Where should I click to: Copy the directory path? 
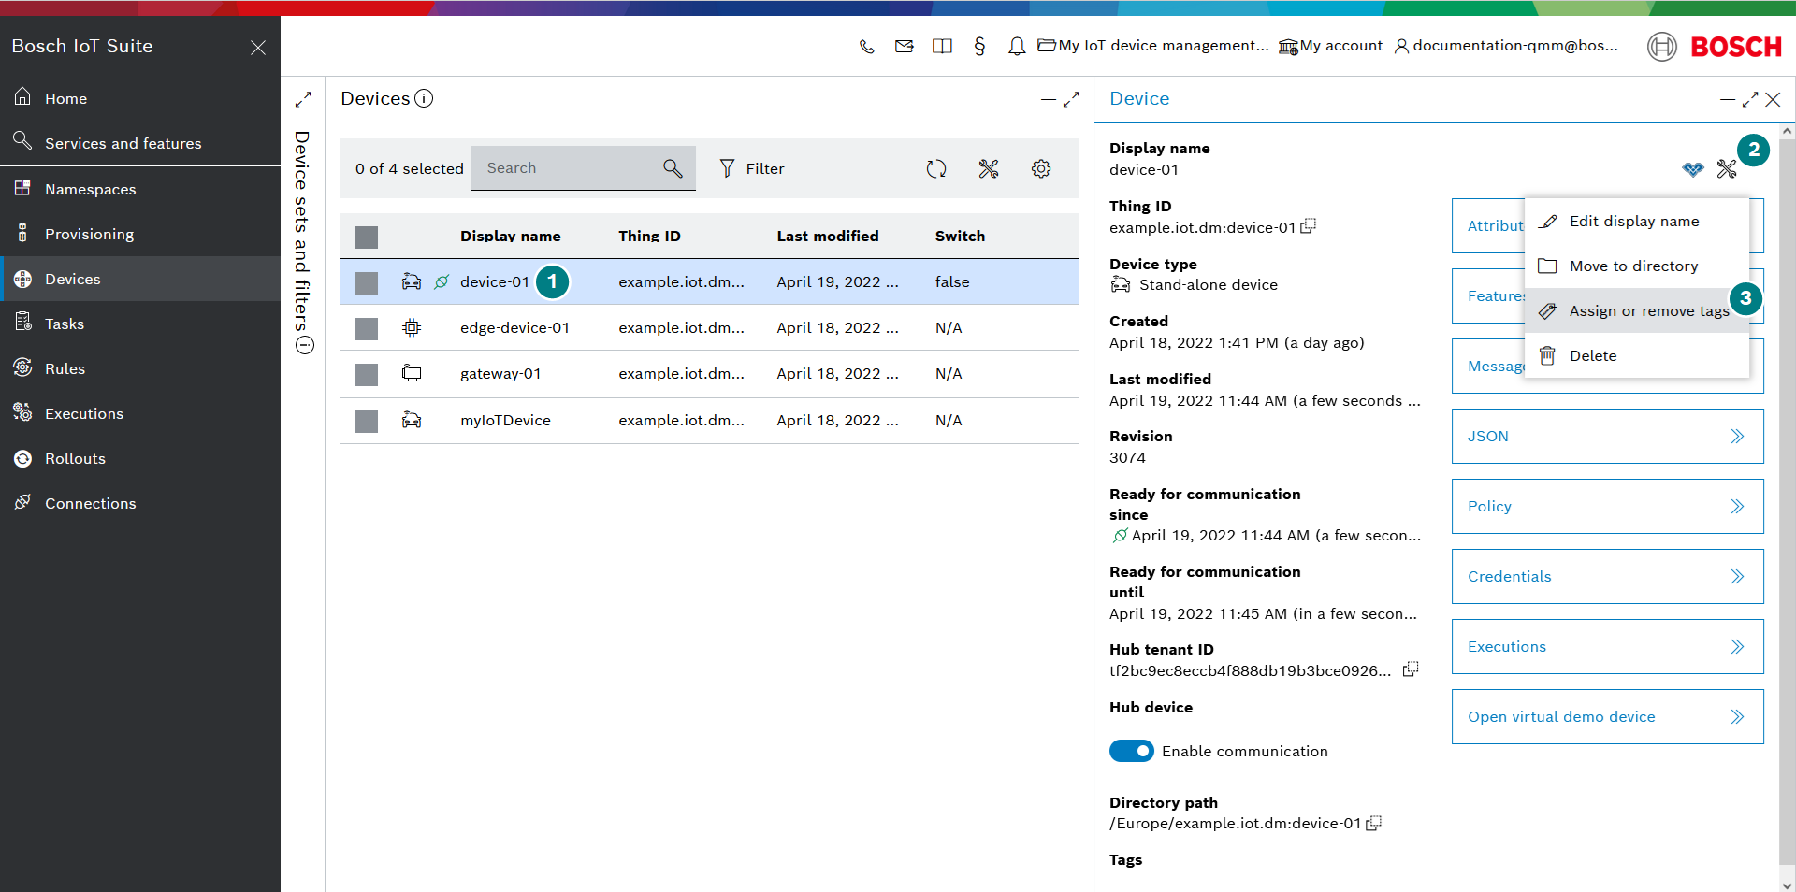[1374, 823]
